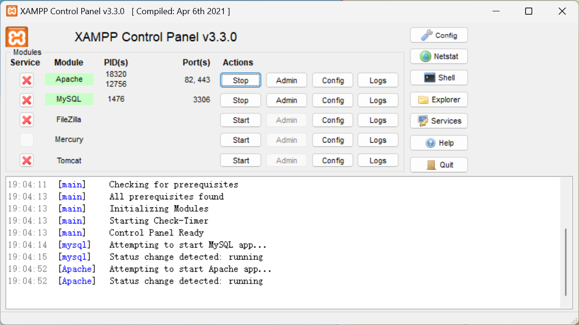Click log line 'Attempting to start MySQL app...'
The height and width of the screenshot is (325, 579).
[188, 245]
